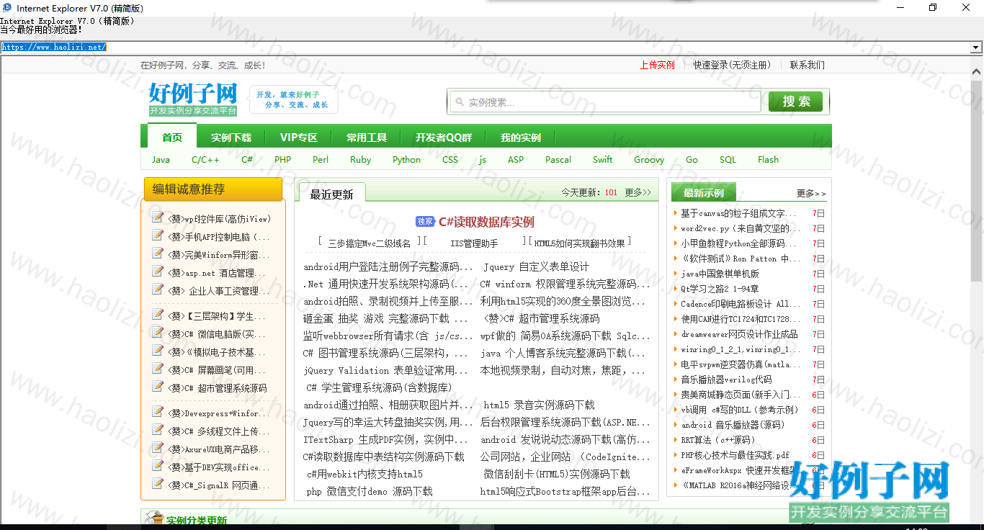
Task: Select the Groovy category link
Action: [x=649, y=160]
